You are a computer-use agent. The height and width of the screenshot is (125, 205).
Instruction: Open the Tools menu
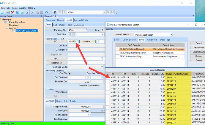15,8
